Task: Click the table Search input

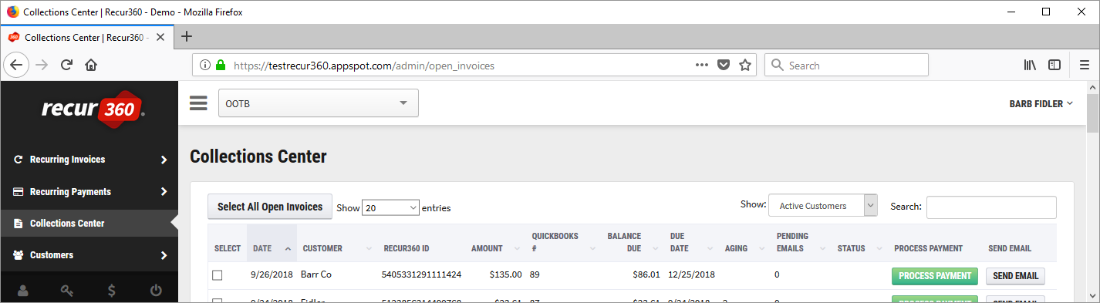Action: click(x=991, y=207)
